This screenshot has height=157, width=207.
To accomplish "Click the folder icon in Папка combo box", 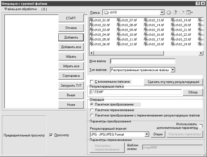I will click(106, 12).
